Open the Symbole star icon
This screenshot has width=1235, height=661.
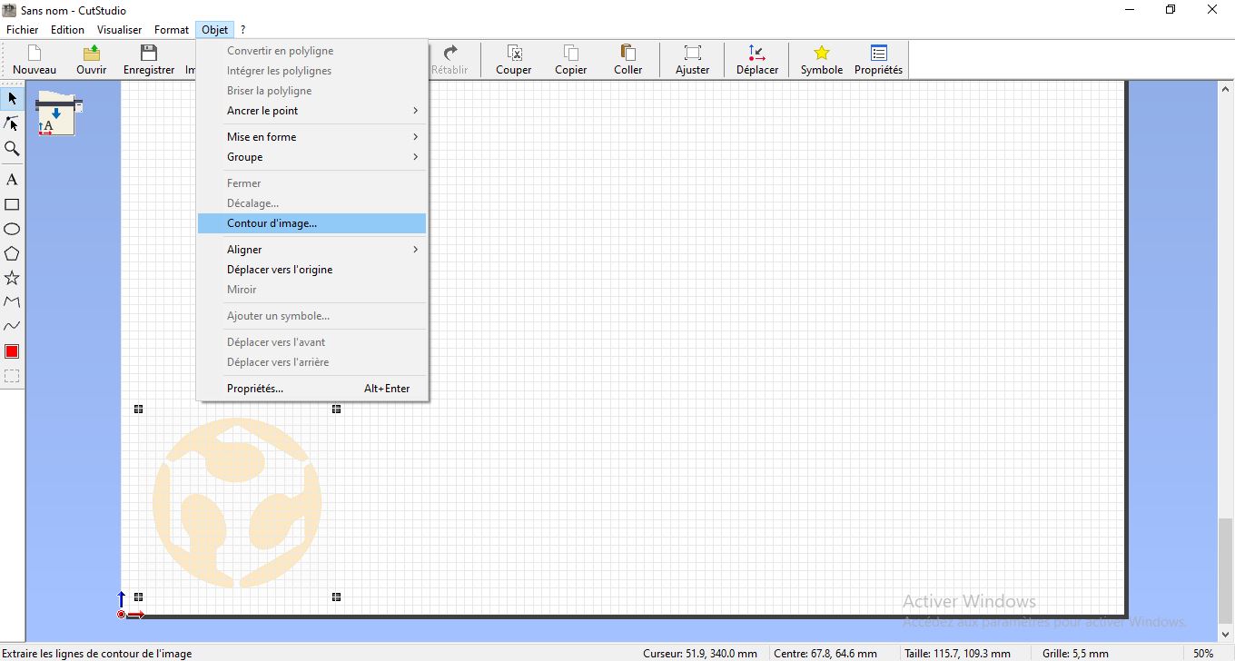822,60
